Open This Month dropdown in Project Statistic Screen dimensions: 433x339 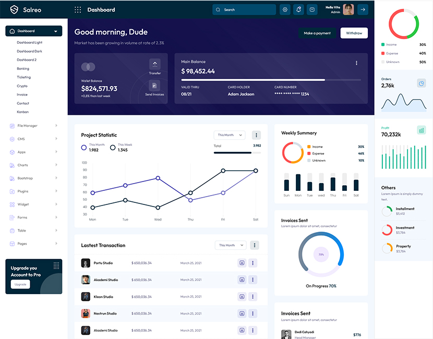(230, 135)
